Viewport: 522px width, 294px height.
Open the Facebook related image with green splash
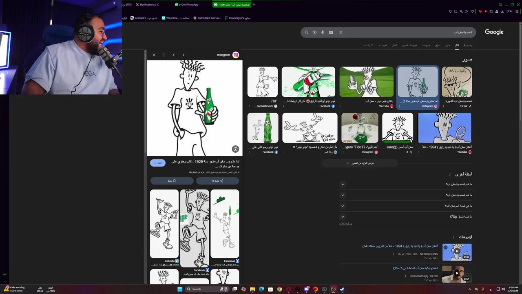click(225, 224)
